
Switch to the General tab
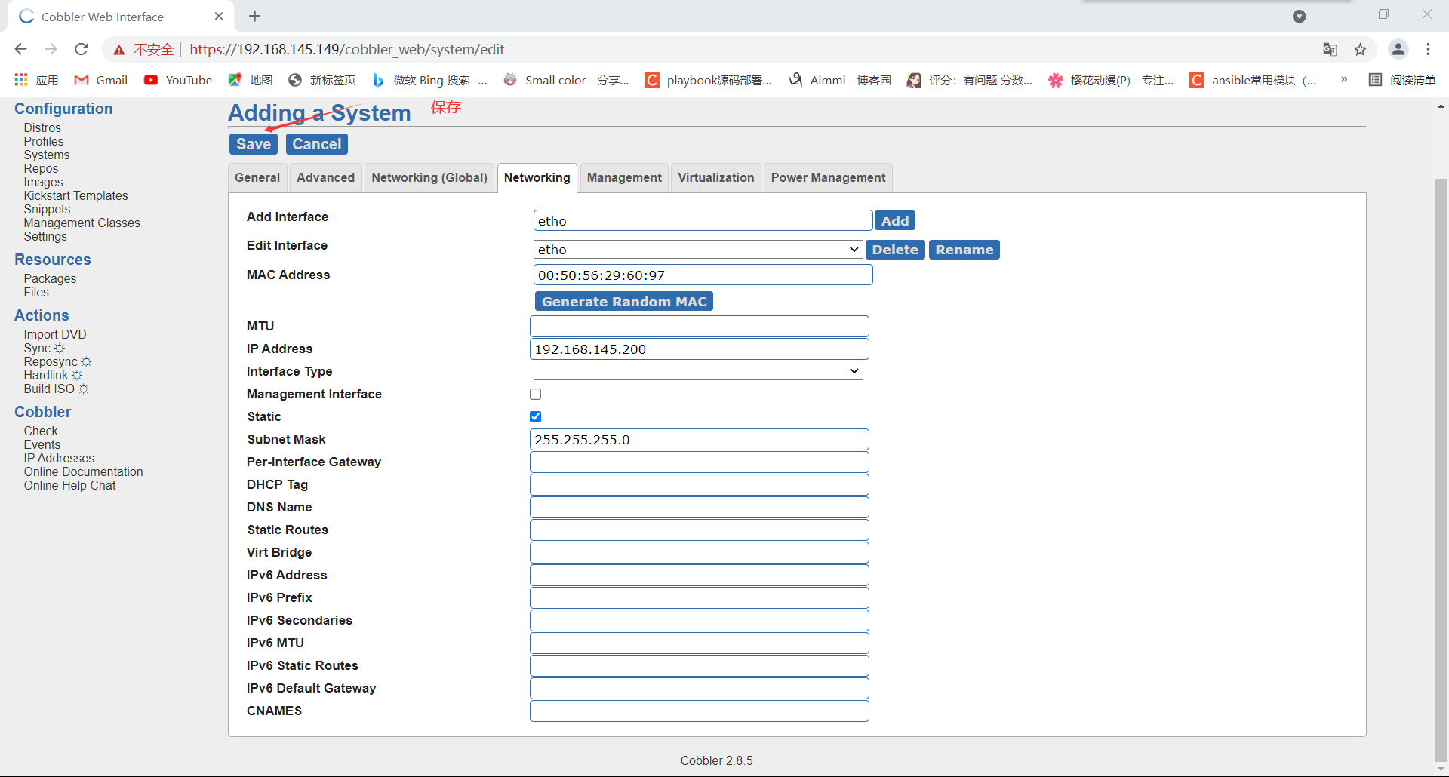tap(257, 178)
